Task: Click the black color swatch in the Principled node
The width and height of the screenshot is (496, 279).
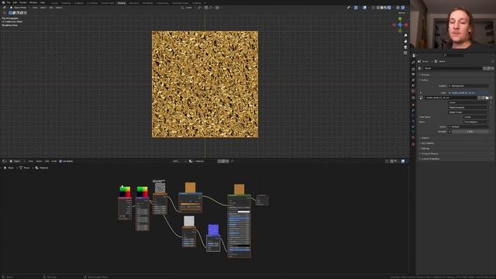Action: [243, 246]
